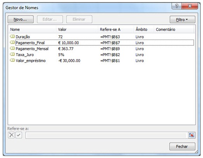Click the checkmark confirm icon under Refere-se a

pyautogui.click(x=19, y=135)
